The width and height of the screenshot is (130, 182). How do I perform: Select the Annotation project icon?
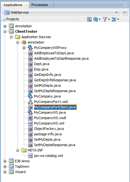click(11, 26)
